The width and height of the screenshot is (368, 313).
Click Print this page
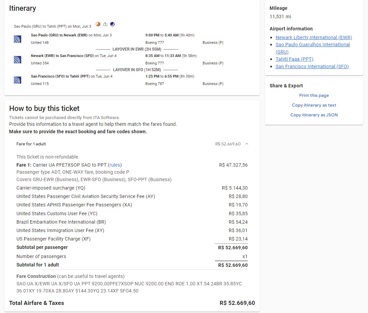point(314,95)
